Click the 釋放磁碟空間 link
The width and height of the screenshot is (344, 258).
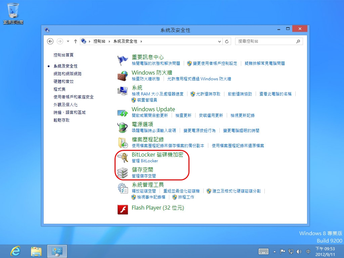click(144, 191)
